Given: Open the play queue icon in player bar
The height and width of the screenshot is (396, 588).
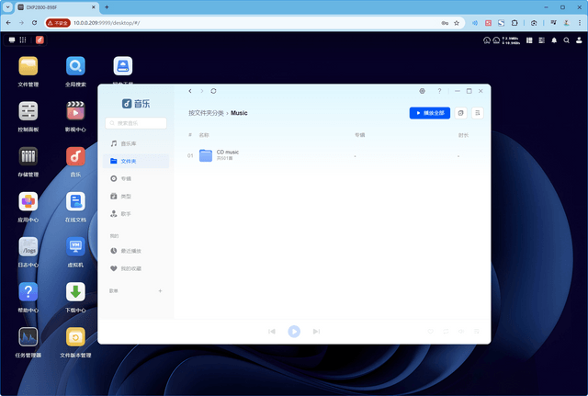Looking at the screenshot, I should [477, 332].
